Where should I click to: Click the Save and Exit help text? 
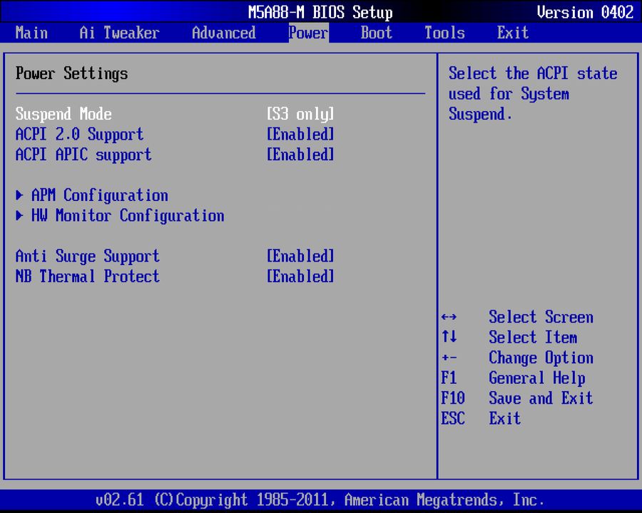click(541, 398)
